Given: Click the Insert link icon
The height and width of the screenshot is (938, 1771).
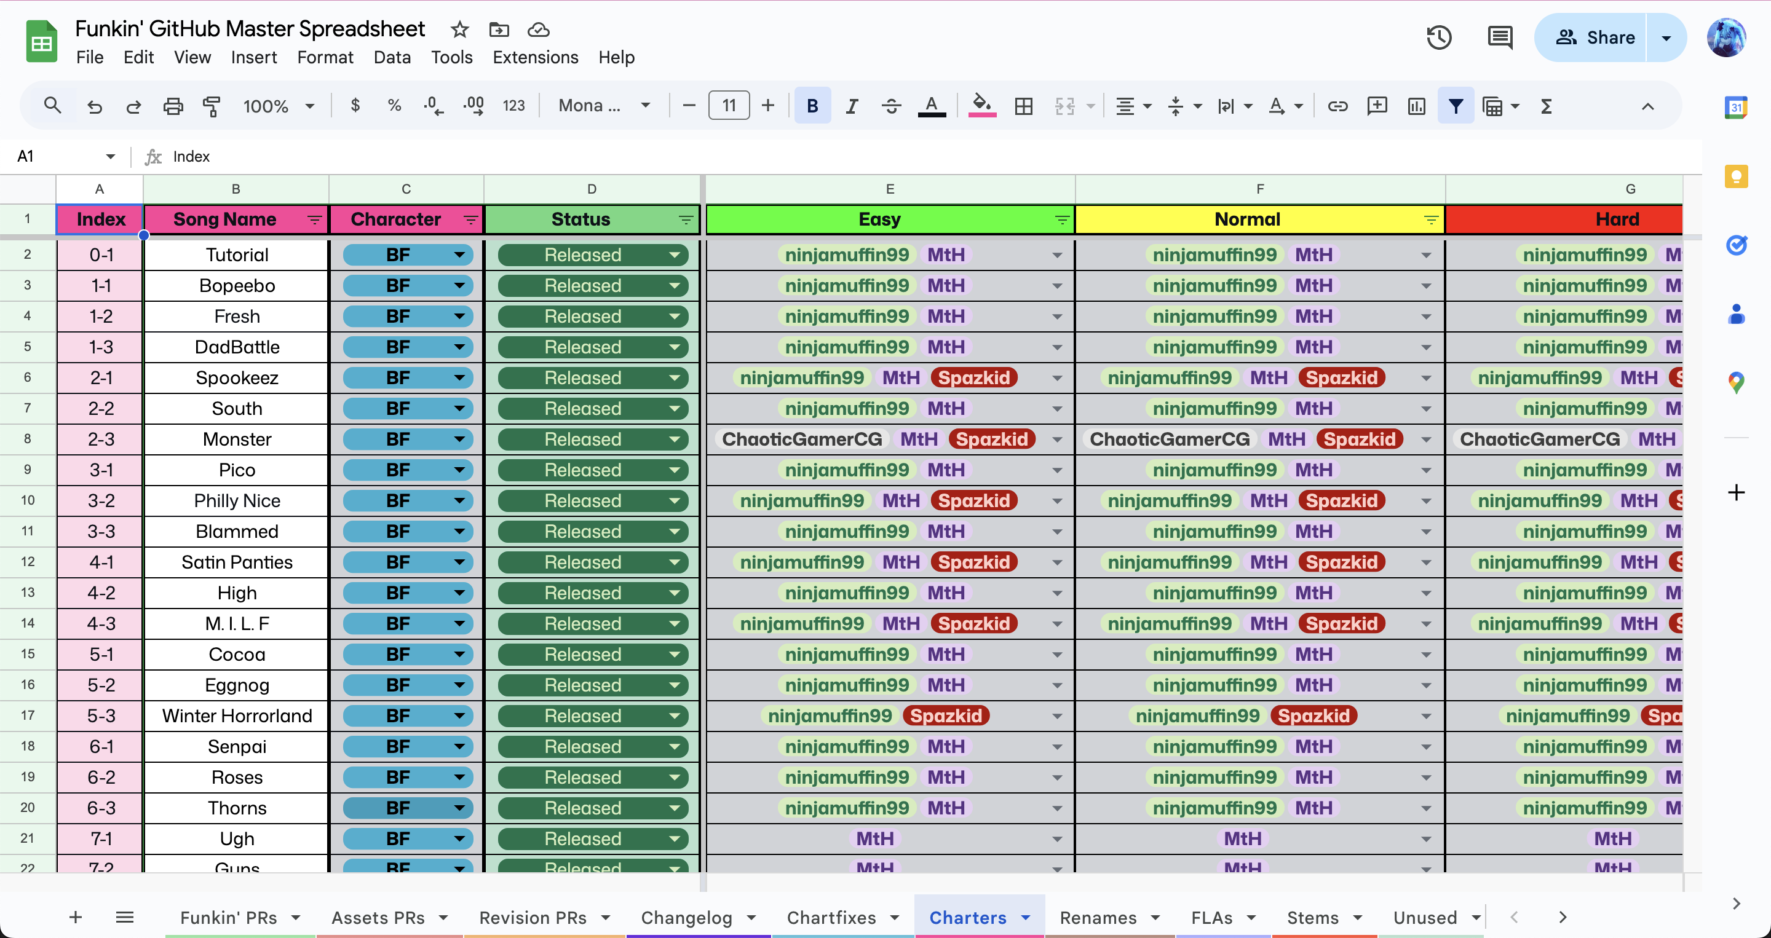Looking at the screenshot, I should 1337,106.
